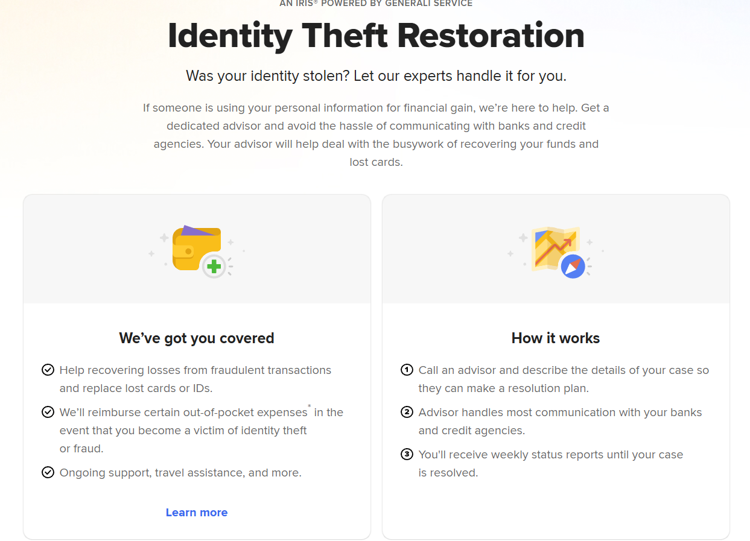This screenshot has width=750, height=541.
Task: Click the checkmark beside the fraudulent transactions bullet
Action: (x=48, y=370)
